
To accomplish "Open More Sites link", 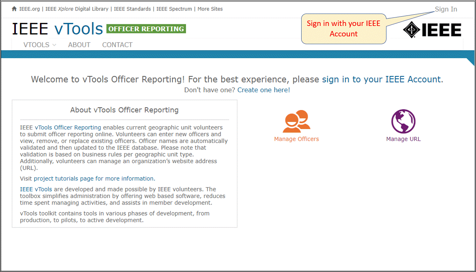I will coord(210,9).
